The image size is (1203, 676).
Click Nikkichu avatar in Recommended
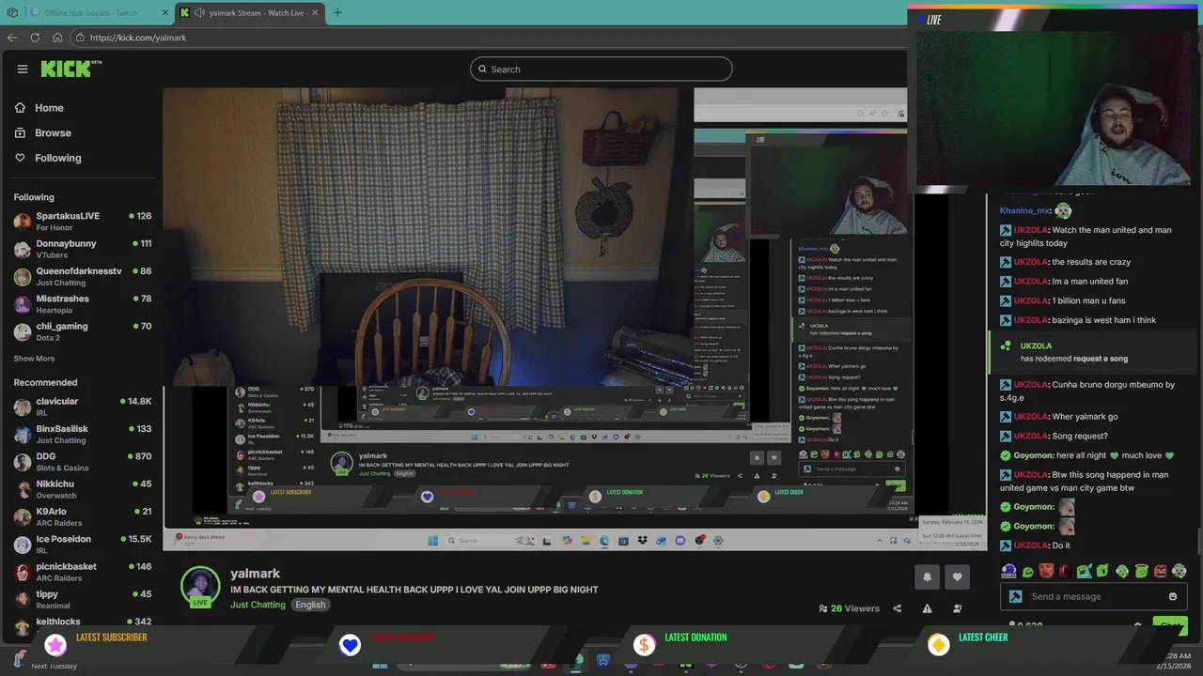[x=23, y=489]
